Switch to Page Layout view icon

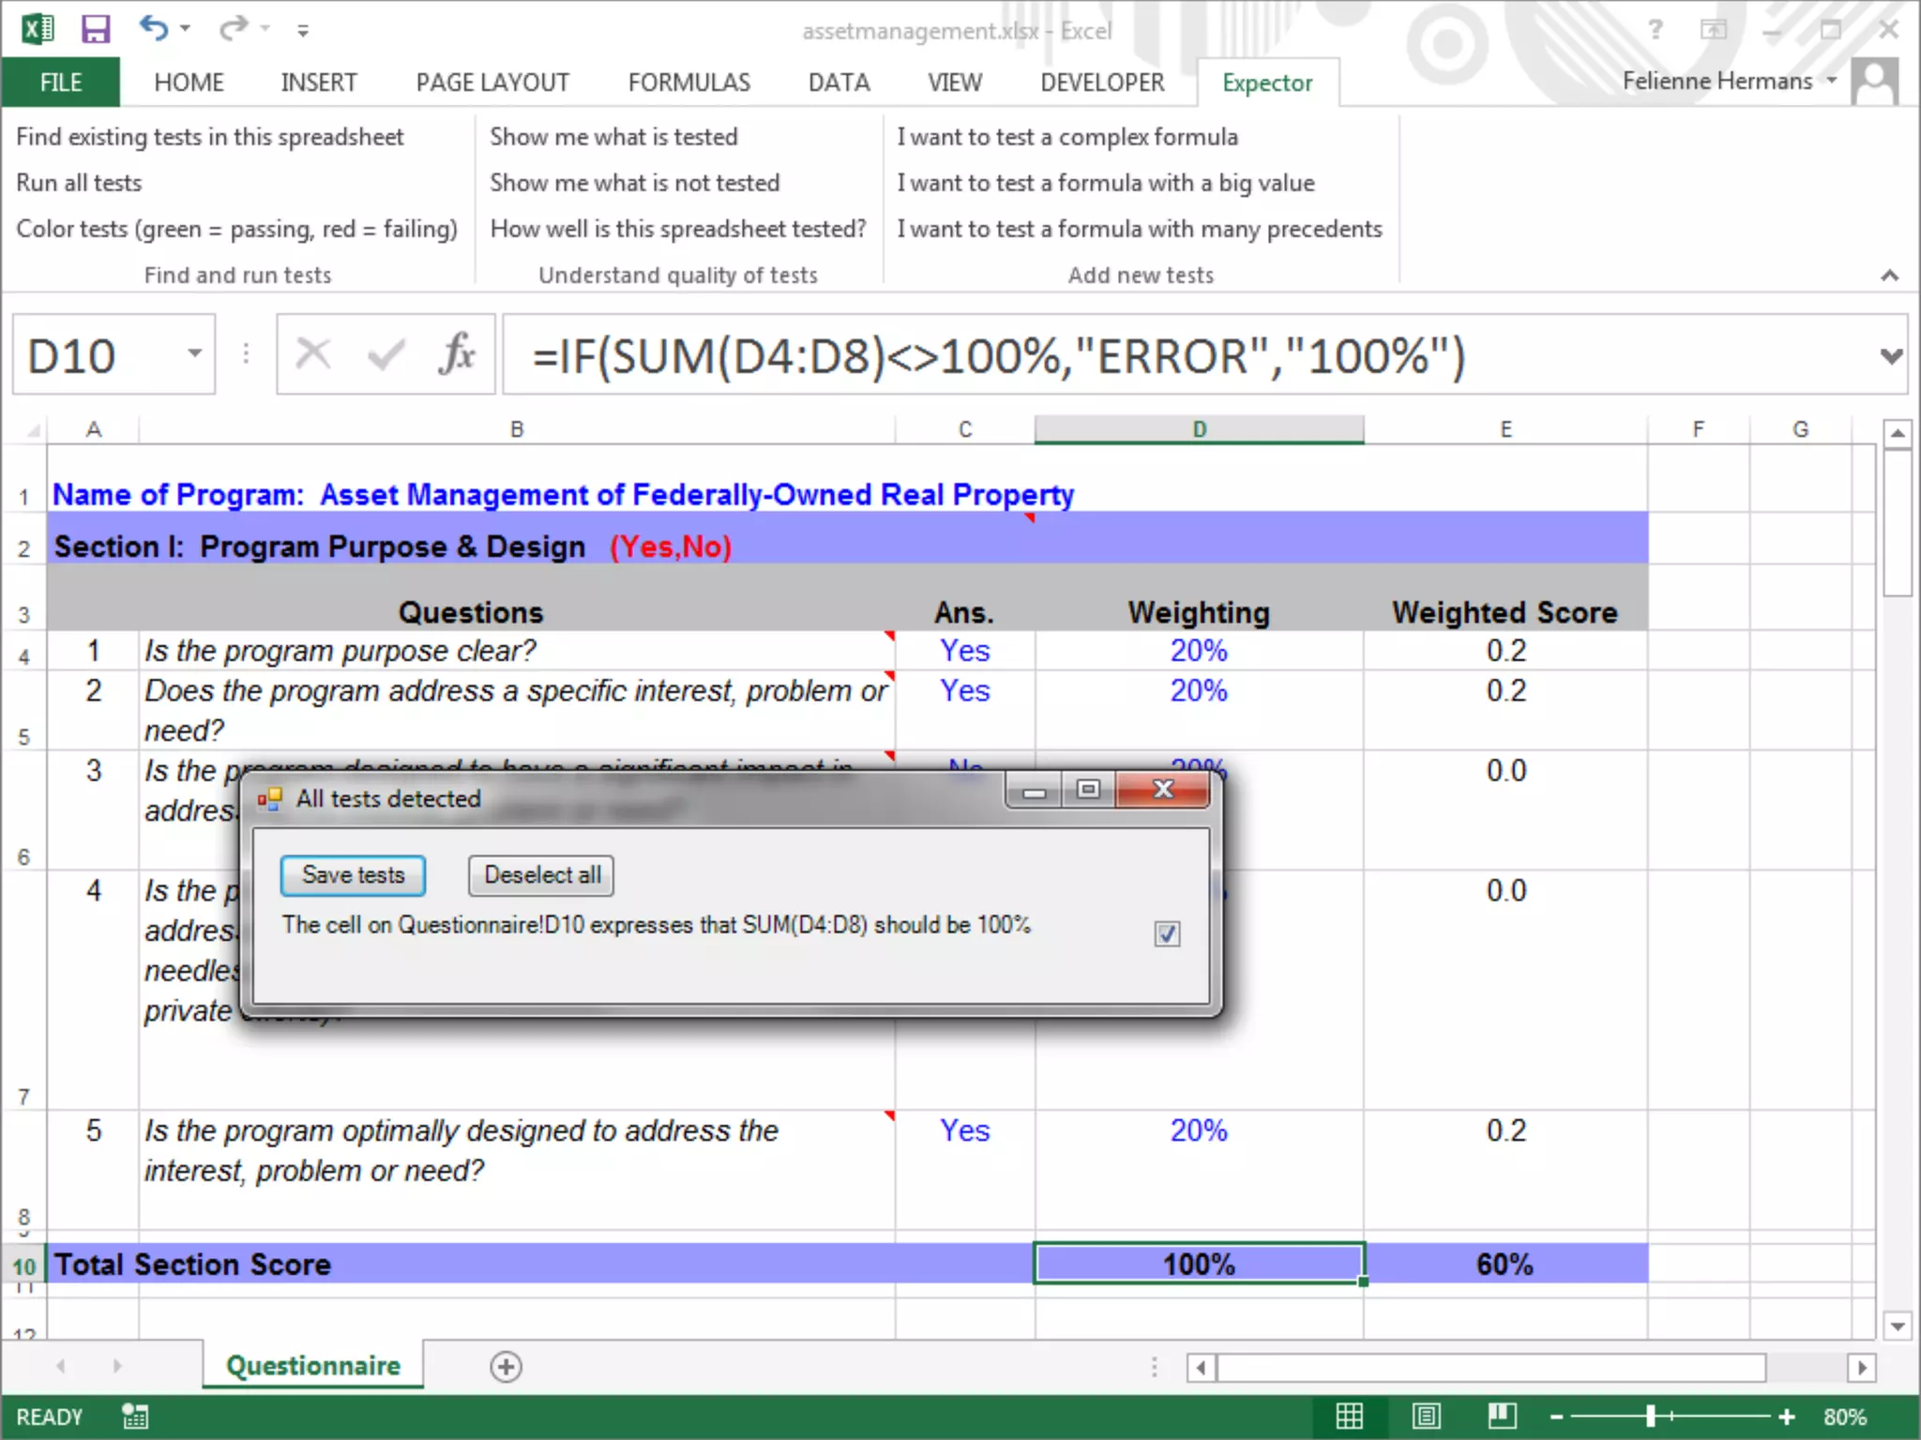coord(1426,1416)
